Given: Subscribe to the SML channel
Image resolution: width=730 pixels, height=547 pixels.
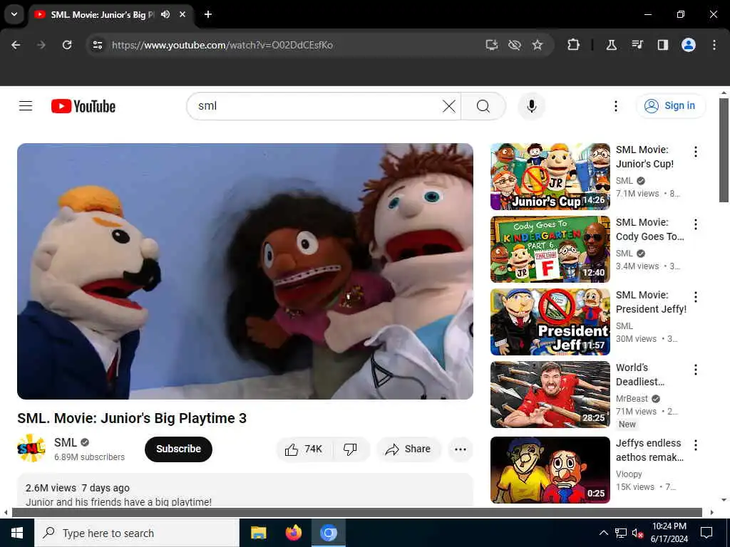Looking at the screenshot, I should (x=178, y=449).
